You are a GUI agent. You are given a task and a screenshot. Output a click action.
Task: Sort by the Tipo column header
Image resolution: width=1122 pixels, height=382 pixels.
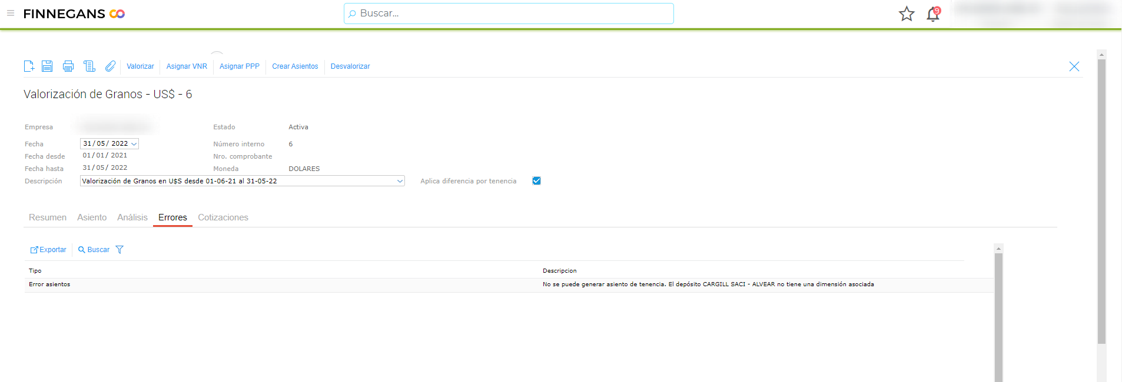point(35,271)
